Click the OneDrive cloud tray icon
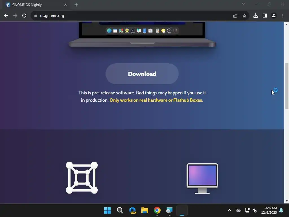The image size is (289, 217). (238, 210)
